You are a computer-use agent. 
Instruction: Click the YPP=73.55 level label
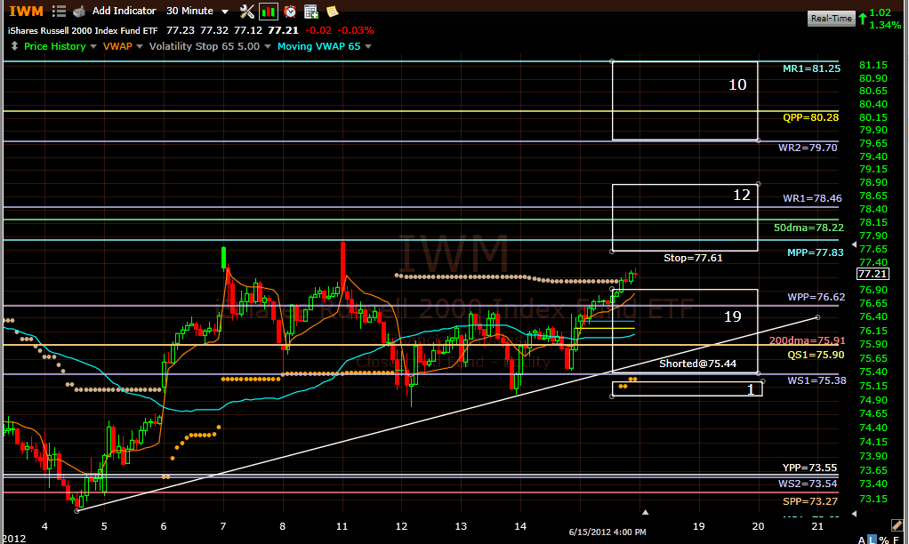809,468
